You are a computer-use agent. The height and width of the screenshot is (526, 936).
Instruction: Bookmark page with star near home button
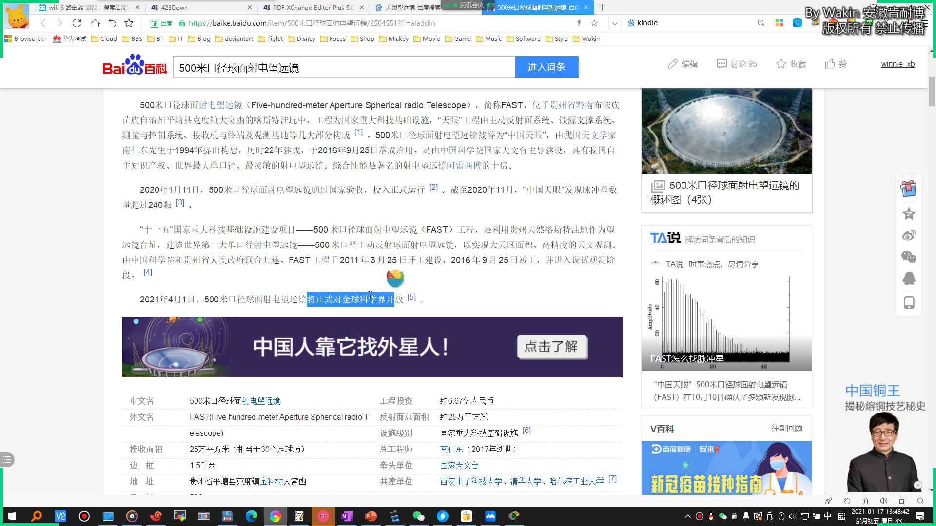(x=129, y=23)
